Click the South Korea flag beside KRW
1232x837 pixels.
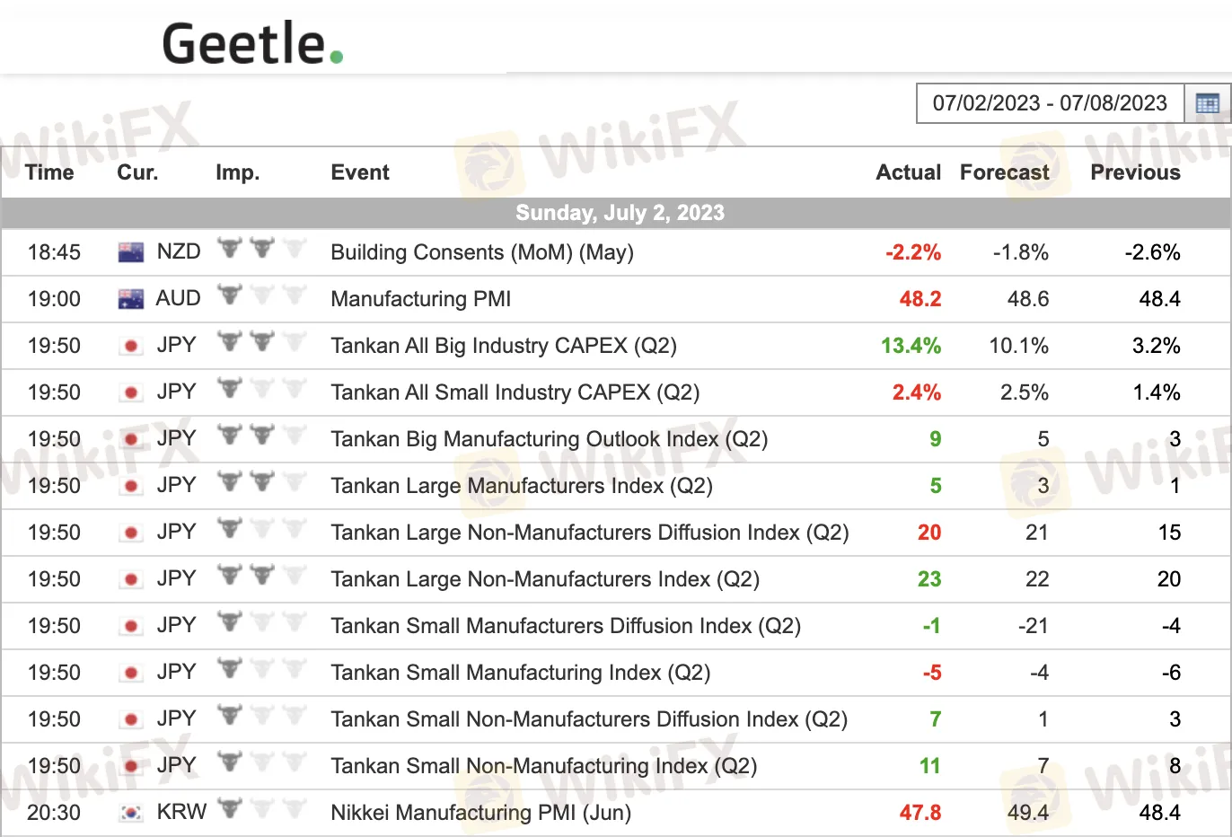131,813
